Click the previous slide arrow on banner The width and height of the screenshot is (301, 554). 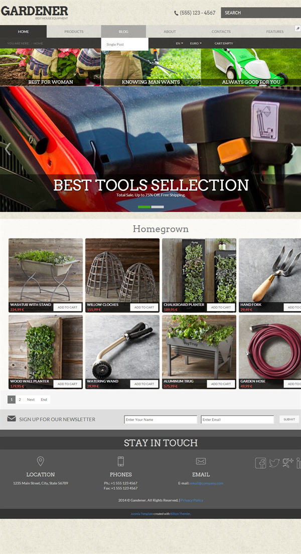coord(8,149)
